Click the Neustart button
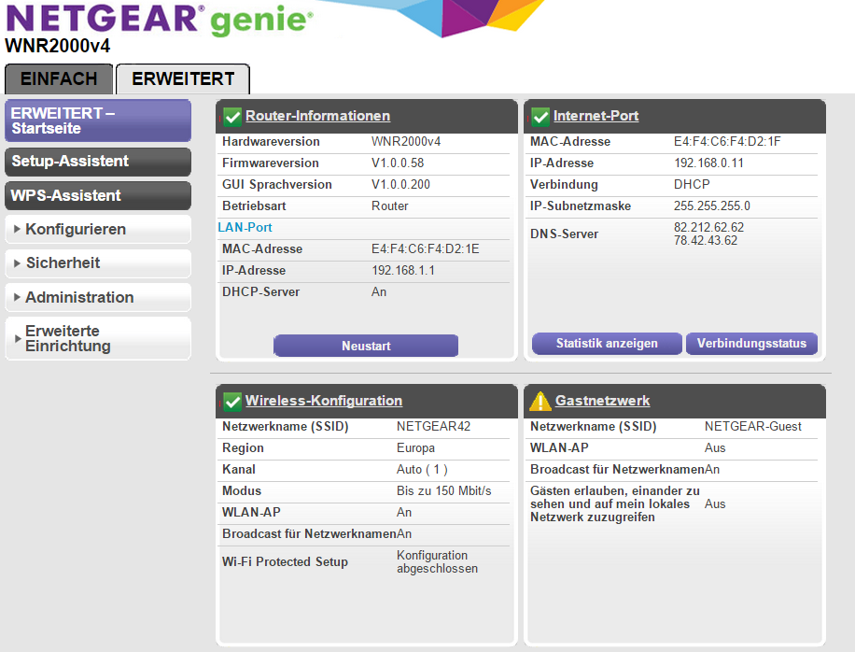 [x=366, y=346]
